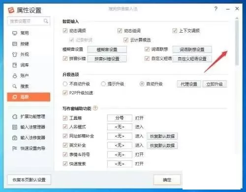Click the <无> hotkey field for 人名模式

click(x=120, y=127)
